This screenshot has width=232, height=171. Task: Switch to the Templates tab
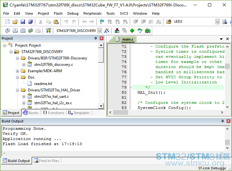pos(79,113)
